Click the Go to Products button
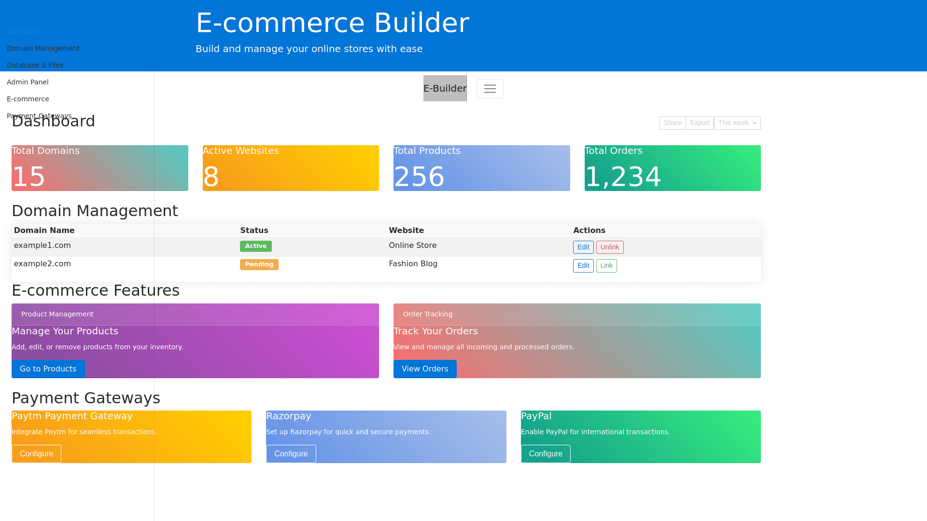The height and width of the screenshot is (521, 927). tap(48, 369)
